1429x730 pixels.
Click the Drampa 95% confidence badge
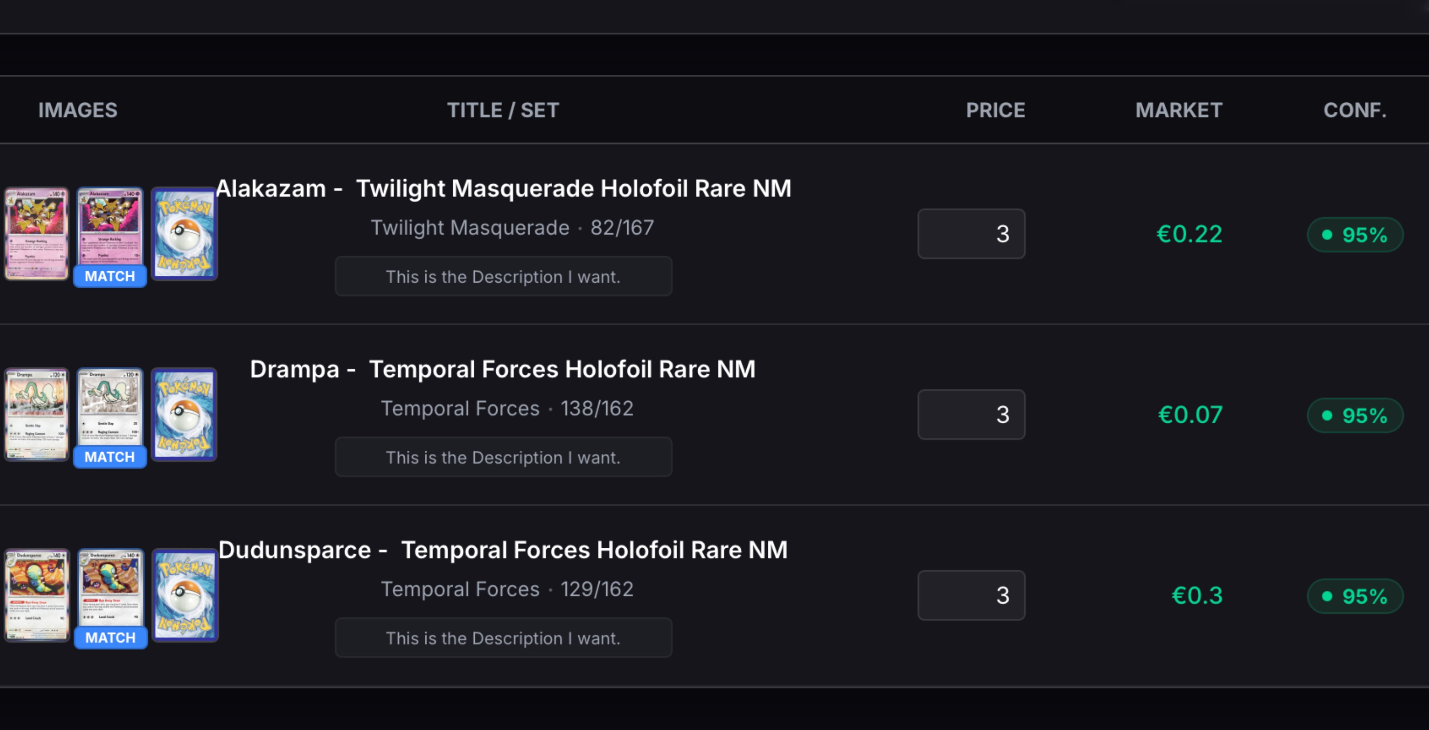[x=1355, y=415]
